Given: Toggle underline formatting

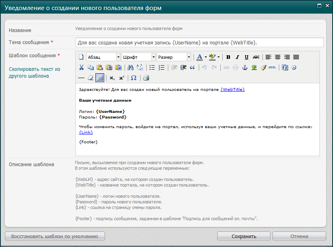Looking at the screenshot, I should tap(246, 57).
